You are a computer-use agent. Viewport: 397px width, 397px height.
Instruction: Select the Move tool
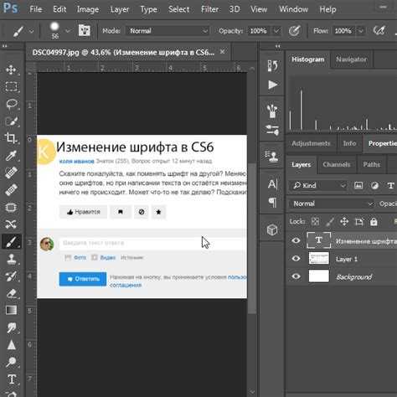pos(11,70)
